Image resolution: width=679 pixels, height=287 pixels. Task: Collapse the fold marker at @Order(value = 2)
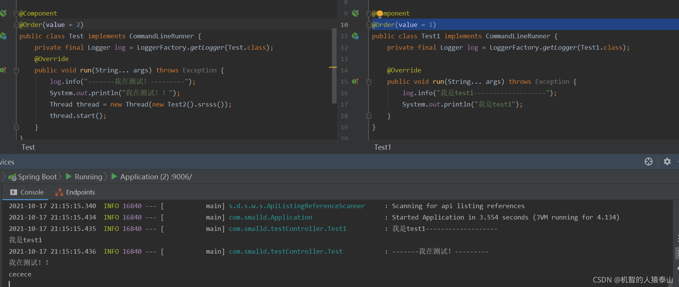[x=16, y=25]
